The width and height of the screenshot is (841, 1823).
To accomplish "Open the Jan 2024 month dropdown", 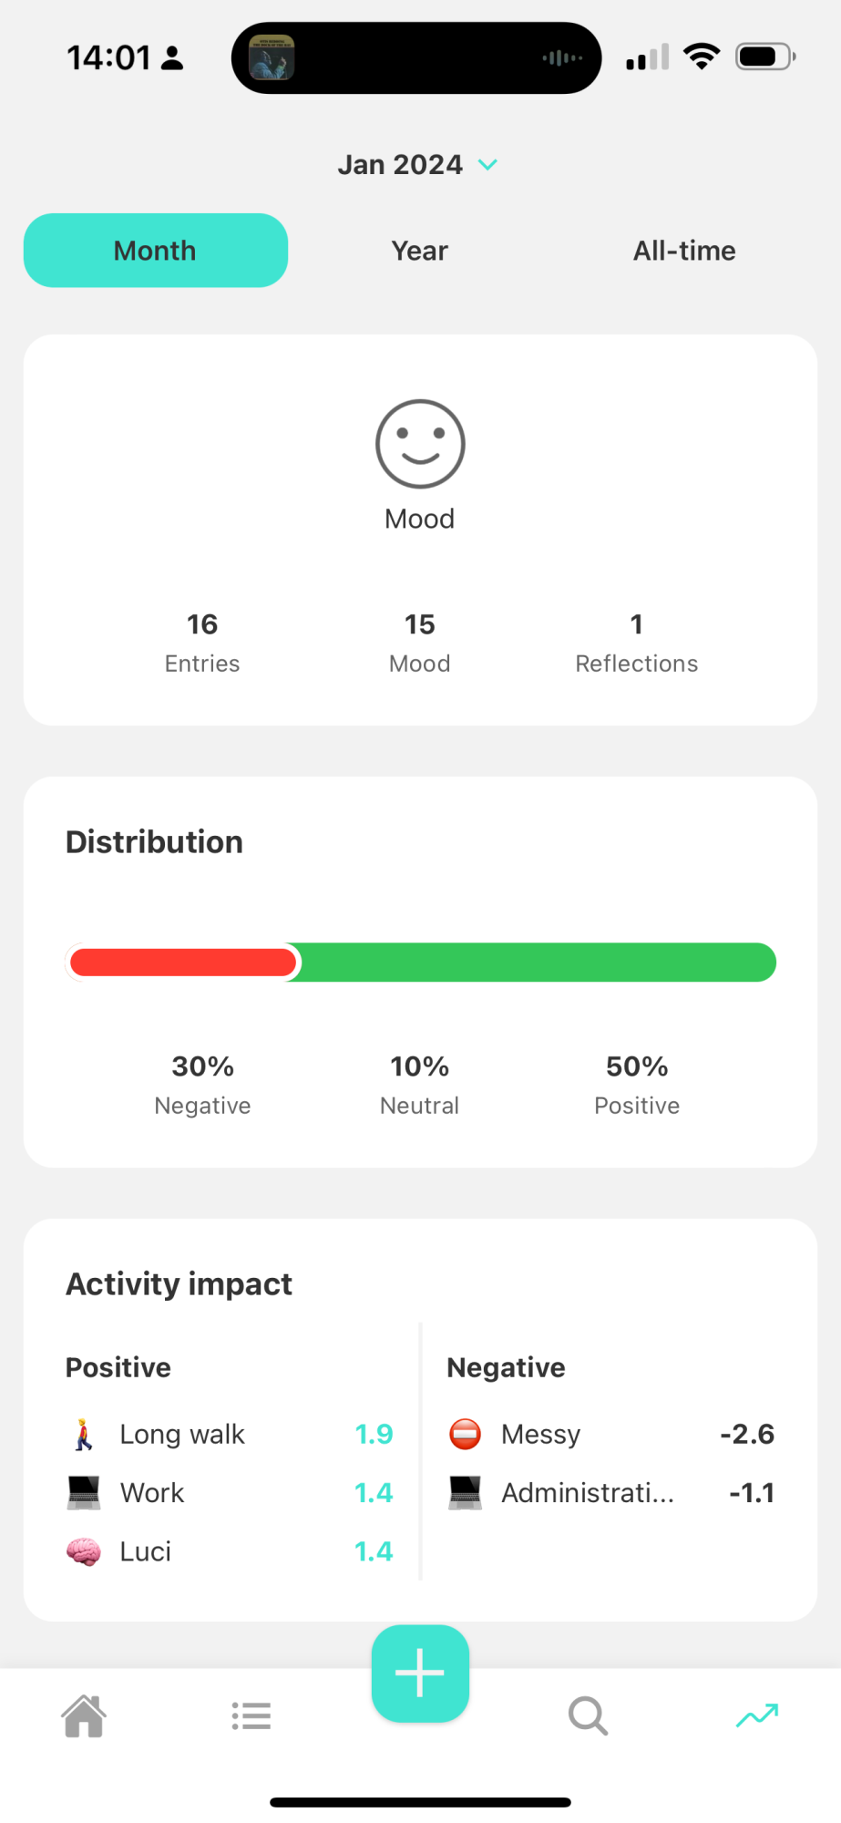I will (401, 165).
